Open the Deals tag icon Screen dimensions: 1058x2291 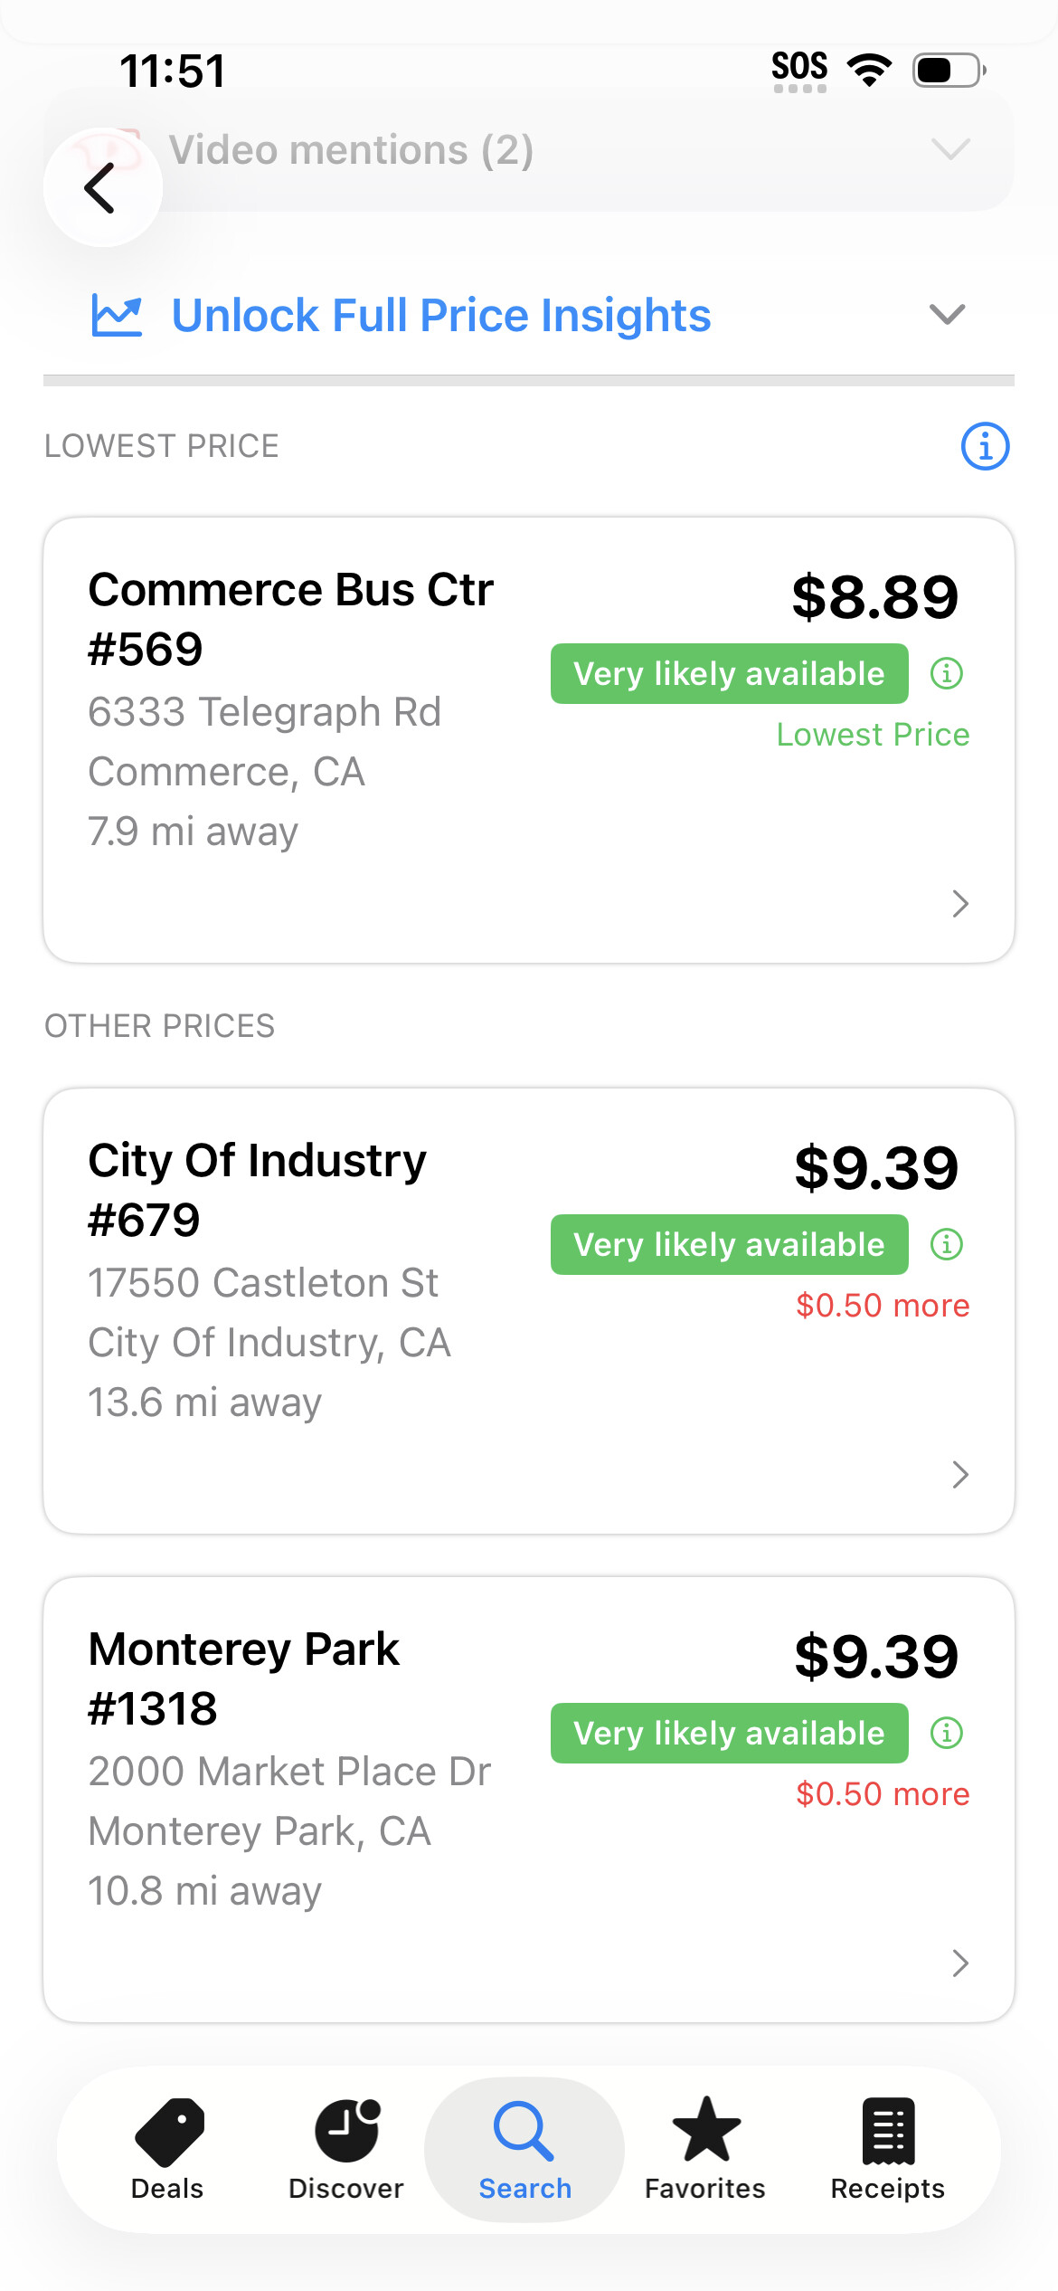[x=168, y=2133]
